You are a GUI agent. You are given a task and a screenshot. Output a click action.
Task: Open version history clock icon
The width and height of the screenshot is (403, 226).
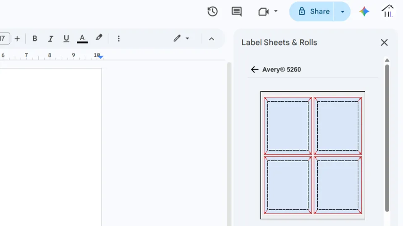[x=212, y=12]
